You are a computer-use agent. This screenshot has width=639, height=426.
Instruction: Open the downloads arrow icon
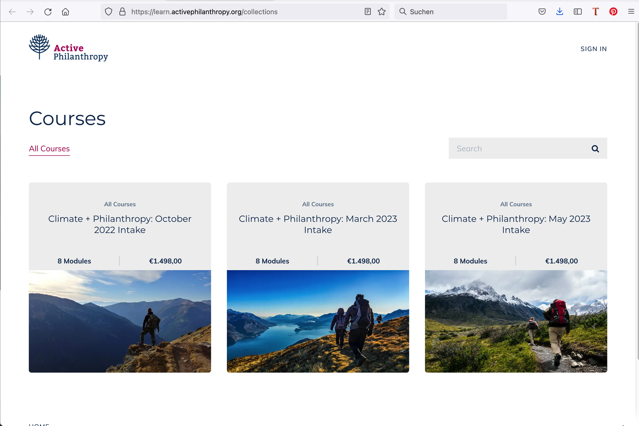(560, 12)
